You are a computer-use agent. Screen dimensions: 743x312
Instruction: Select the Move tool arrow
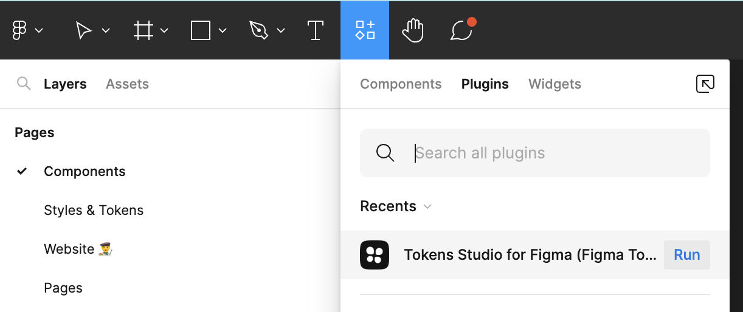[x=83, y=30]
